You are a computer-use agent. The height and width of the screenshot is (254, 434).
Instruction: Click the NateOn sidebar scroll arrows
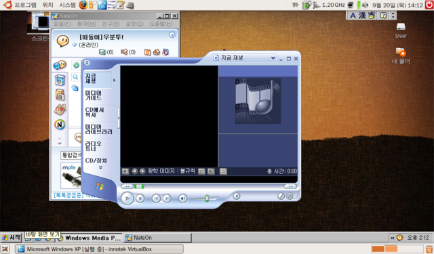coord(60,141)
